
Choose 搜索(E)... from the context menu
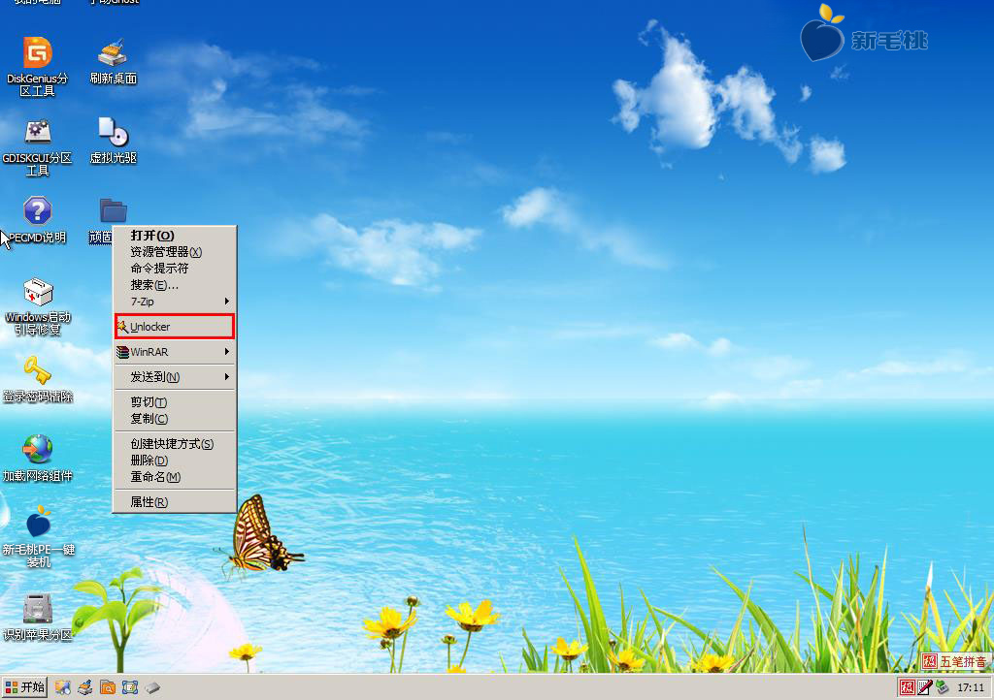coord(175,285)
